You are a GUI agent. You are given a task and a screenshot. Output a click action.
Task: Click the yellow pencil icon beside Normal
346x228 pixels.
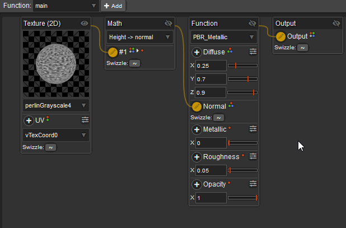[x=197, y=106]
